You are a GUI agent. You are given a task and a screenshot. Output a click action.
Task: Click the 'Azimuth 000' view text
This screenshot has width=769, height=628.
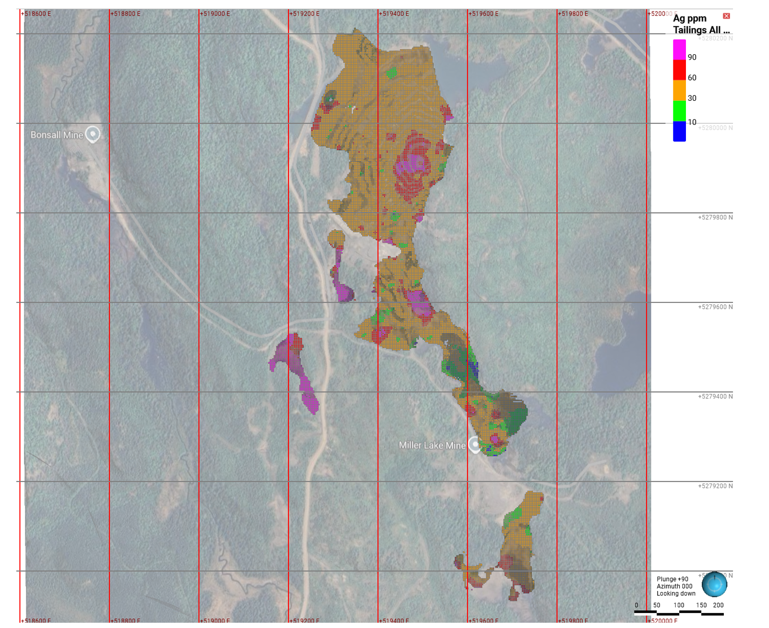(674, 586)
